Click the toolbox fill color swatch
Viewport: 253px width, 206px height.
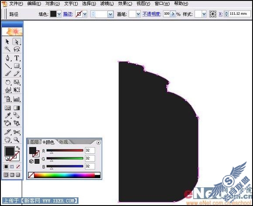pyautogui.click(x=10, y=151)
